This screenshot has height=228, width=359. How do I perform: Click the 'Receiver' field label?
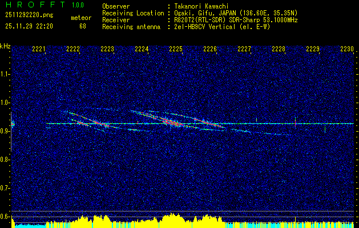pos(116,20)
